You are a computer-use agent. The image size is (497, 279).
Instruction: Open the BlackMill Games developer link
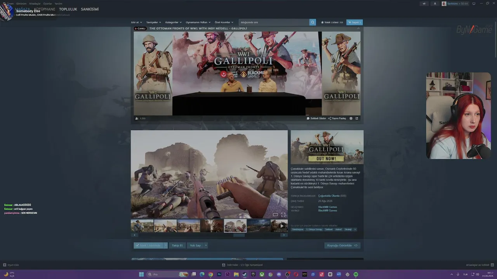click(328, 207)
